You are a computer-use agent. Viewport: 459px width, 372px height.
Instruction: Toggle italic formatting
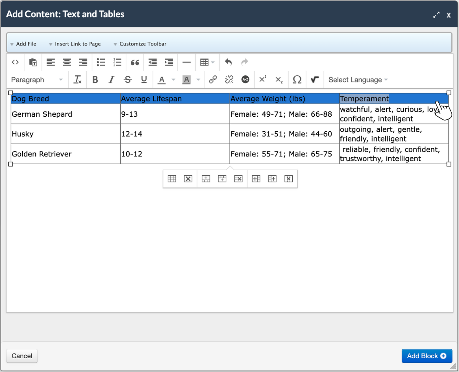click(x=112, y=80)
